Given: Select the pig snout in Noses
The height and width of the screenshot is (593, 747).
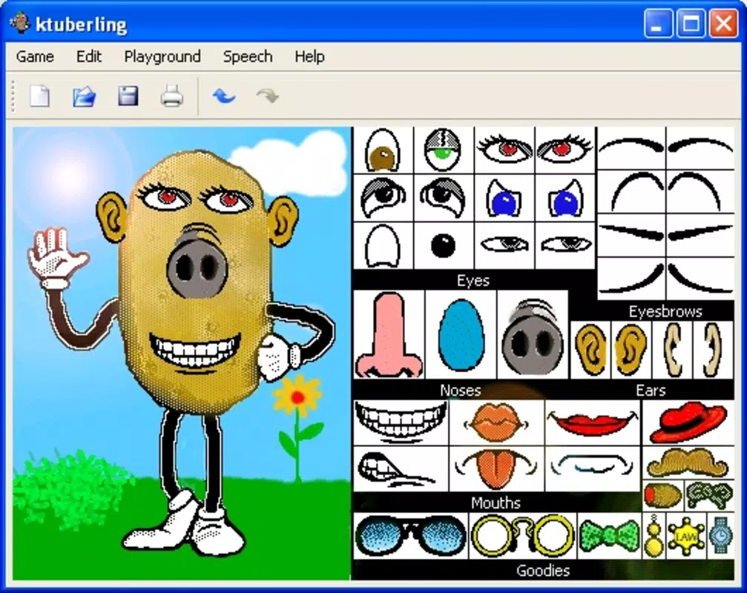Looking at the screenshot, I should [532, 337].
